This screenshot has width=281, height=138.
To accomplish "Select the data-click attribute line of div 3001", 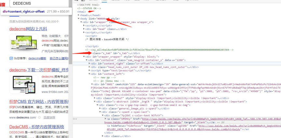I will [x=186, y=91].
